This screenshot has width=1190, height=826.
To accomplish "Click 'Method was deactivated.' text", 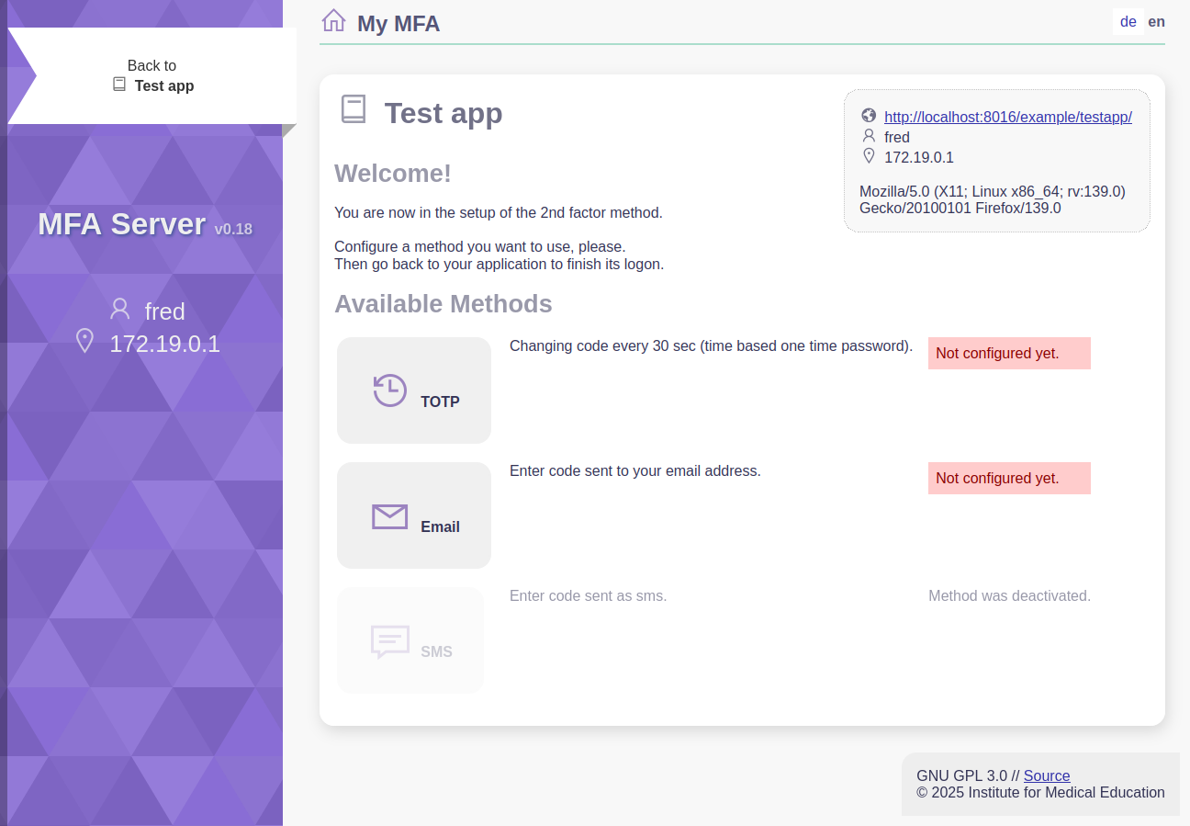I will click(x=1009, y=595).
